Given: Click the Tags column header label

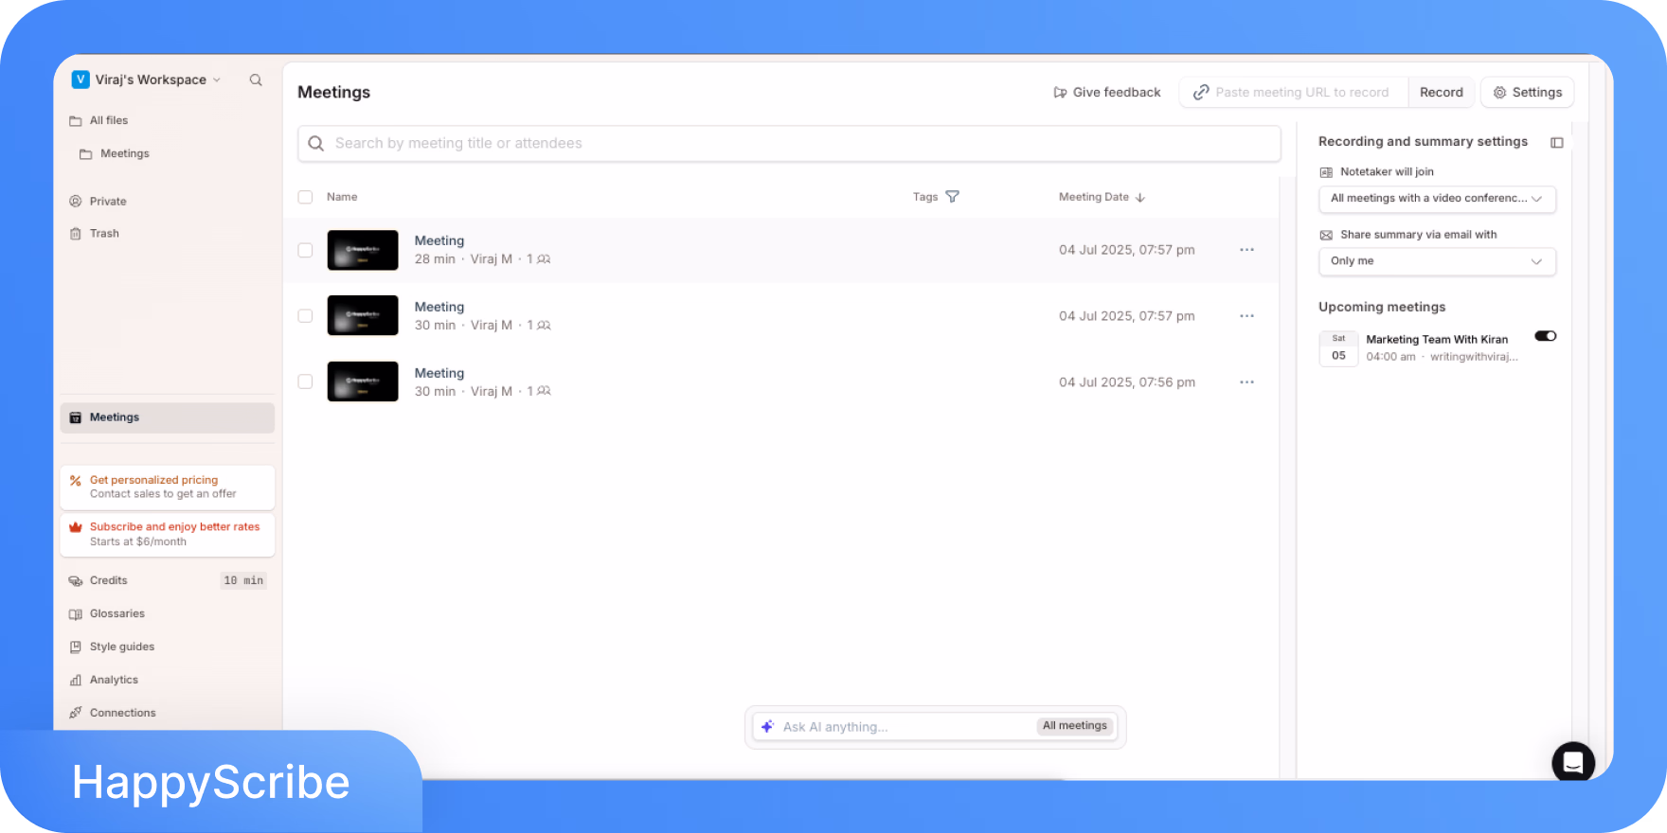Looking at the screenshot, I should [x=925, y=197].
